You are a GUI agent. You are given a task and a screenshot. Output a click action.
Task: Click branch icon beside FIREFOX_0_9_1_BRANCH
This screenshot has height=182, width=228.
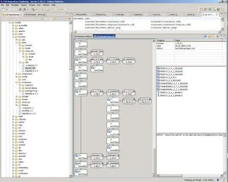point(158,93)
